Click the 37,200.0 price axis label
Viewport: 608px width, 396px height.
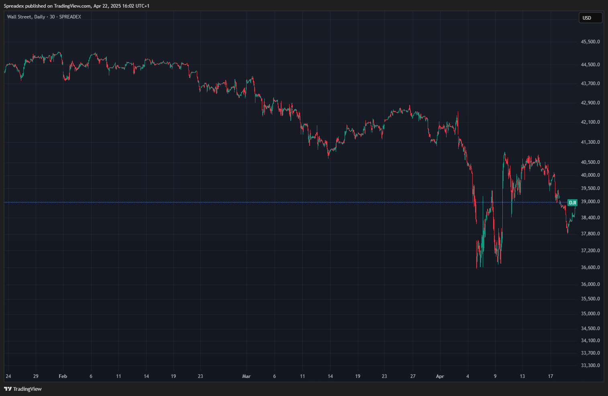click(590, 251)
